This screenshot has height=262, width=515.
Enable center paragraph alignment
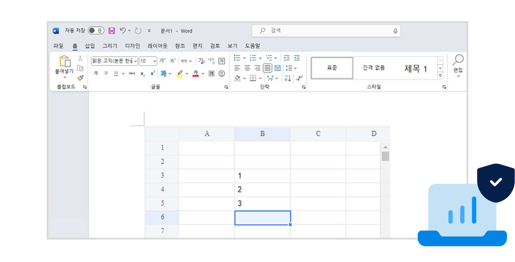coord(247,68)
